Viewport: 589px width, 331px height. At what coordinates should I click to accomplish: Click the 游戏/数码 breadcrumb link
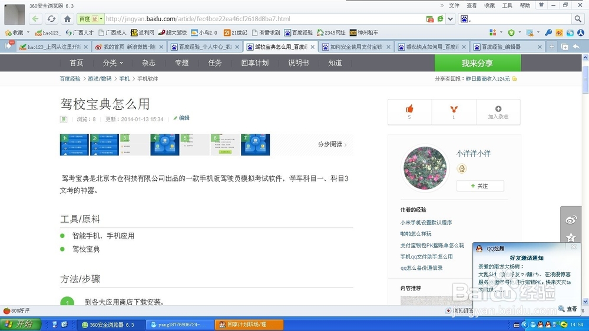100,78
